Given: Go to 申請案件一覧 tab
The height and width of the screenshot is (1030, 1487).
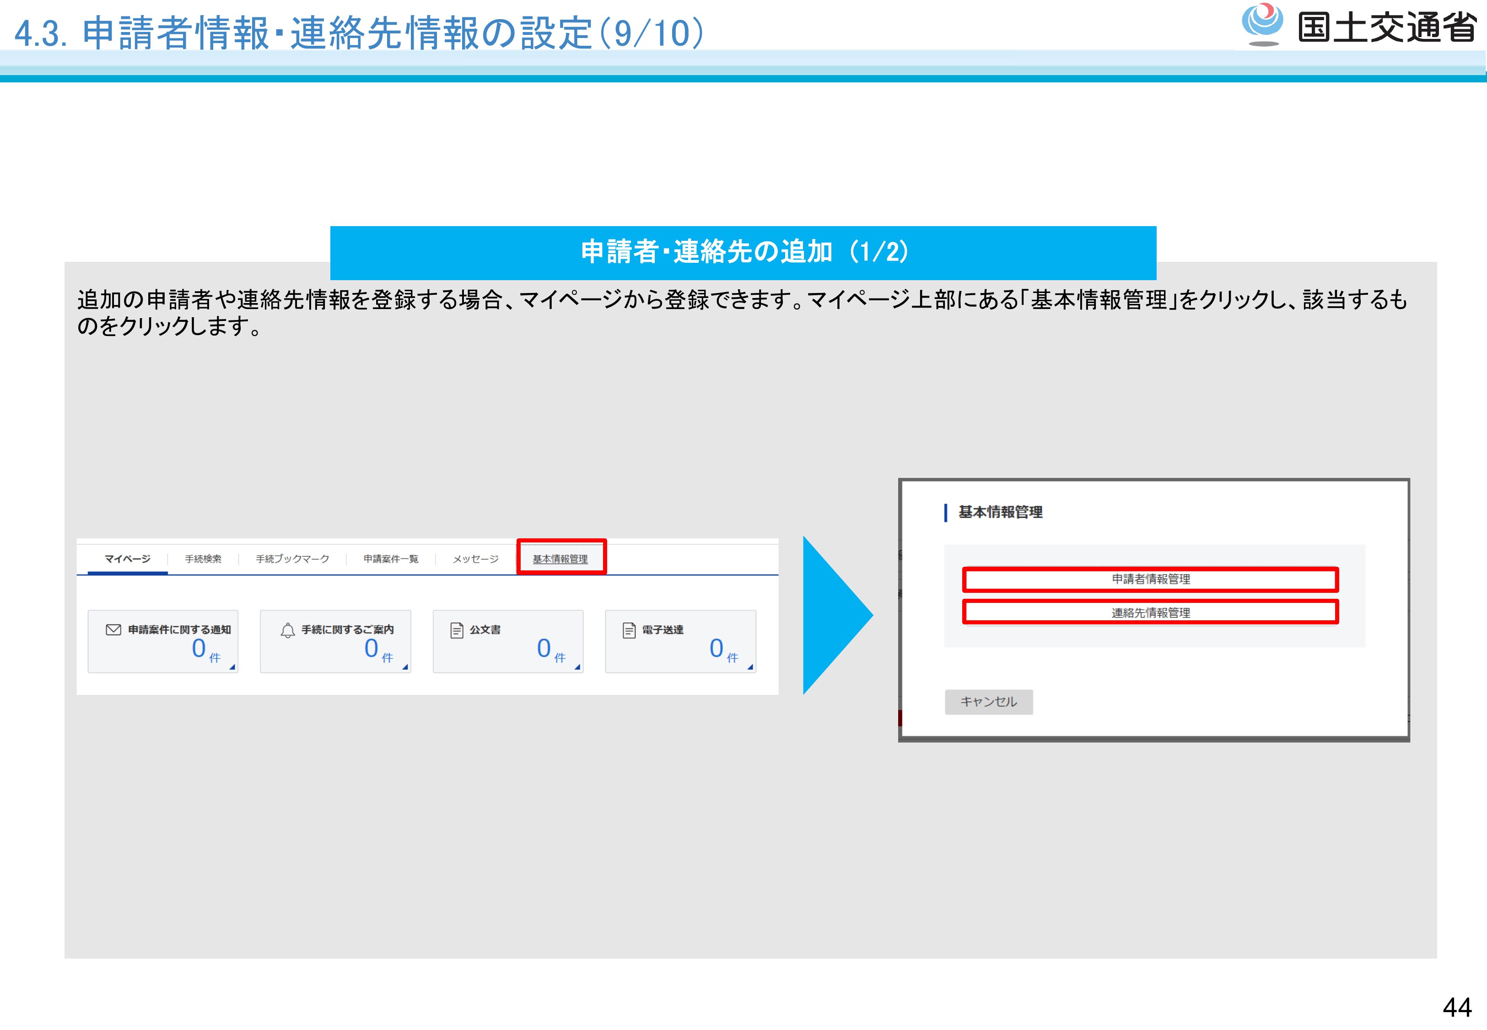Looking at the screenshot, I should coord(391,559).
